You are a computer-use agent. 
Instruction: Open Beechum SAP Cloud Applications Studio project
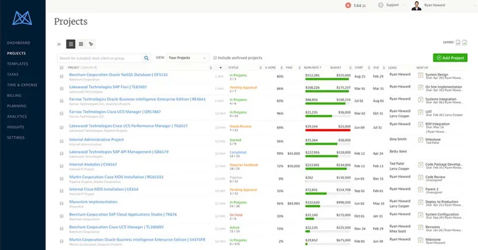123,214
